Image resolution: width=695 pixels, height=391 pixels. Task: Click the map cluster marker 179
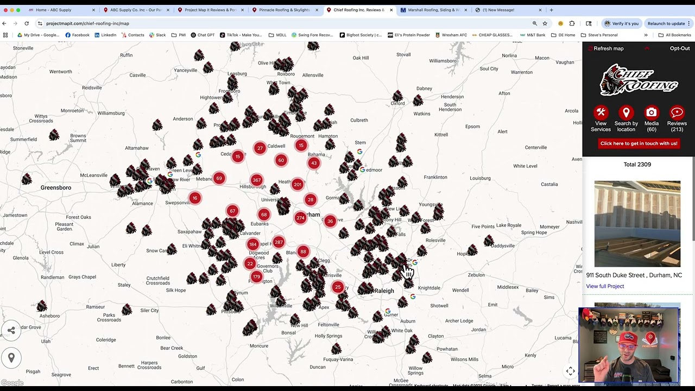pos(257,277)
